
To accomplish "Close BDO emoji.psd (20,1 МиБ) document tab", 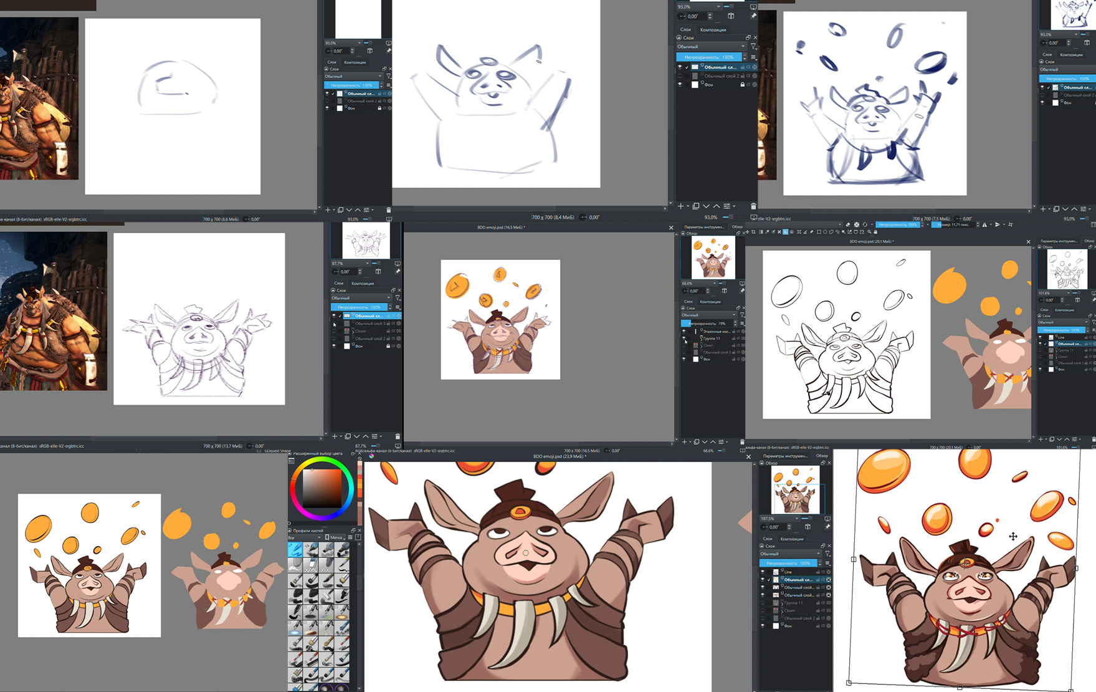I will click(1028, 241).
